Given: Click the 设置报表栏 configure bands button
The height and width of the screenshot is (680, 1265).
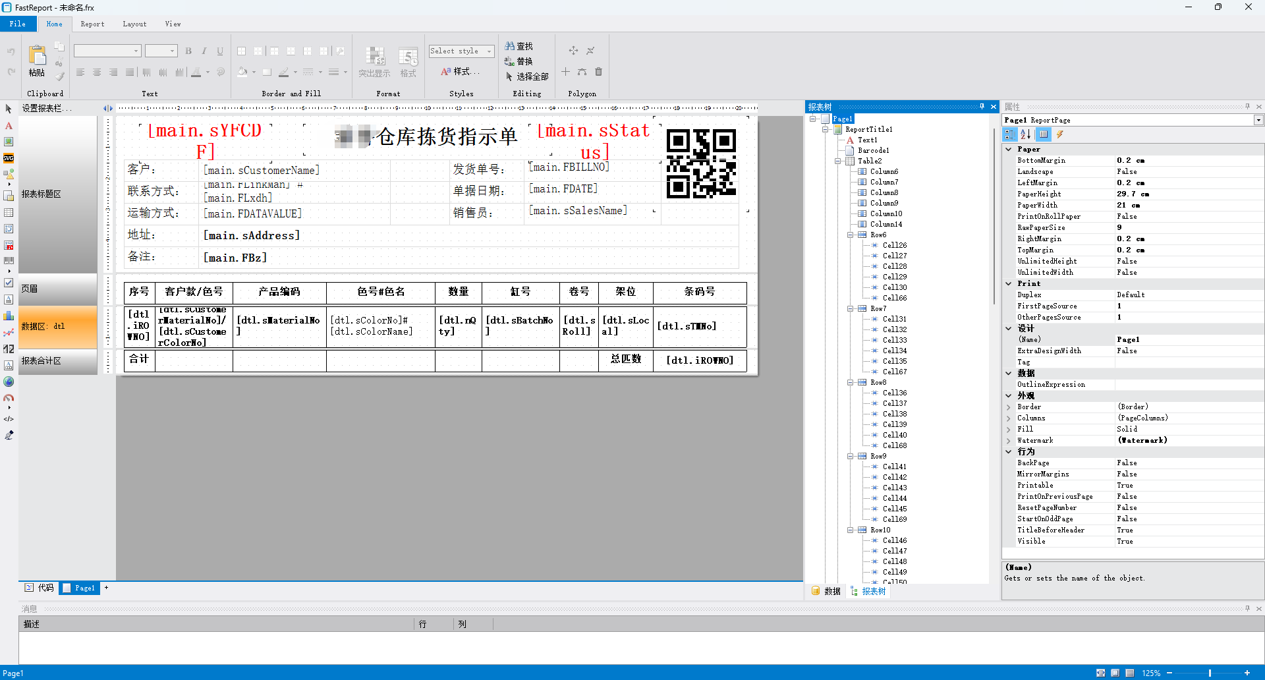Looking at the screenshot, I should 46,108.
